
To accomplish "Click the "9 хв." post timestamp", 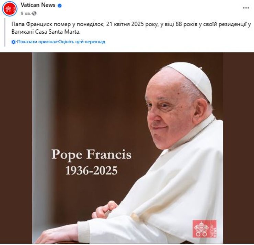I will (26, 13).
